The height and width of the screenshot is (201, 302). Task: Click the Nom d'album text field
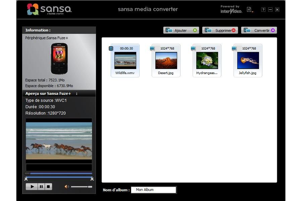153,190
